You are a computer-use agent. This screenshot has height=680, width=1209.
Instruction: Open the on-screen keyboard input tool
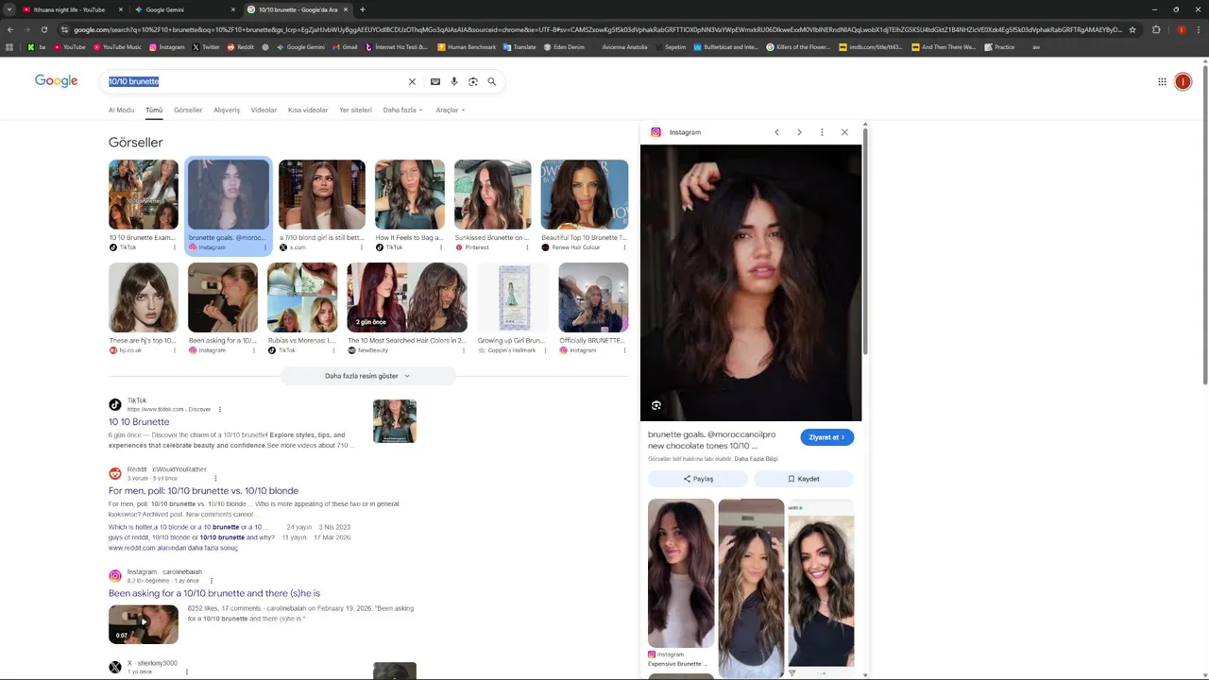pyautogui.click(x=435, y=81)
